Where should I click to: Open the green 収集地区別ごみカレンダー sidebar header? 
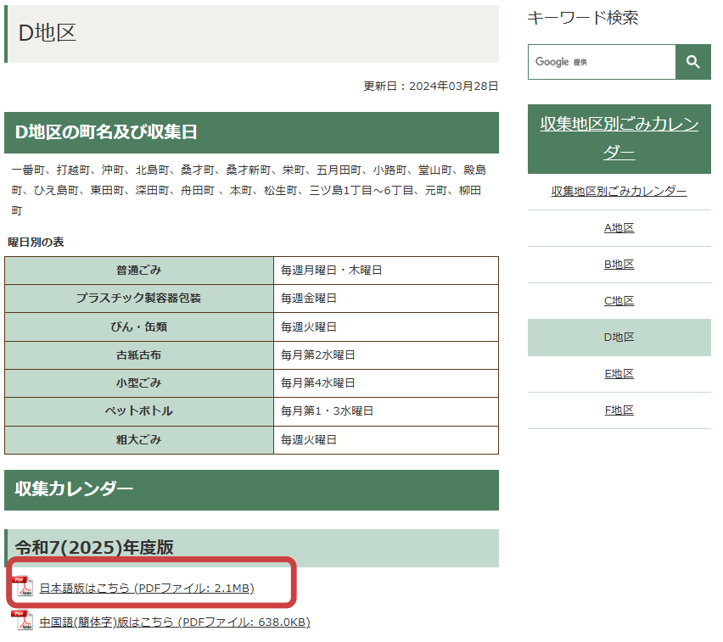[x=619, y=137]
